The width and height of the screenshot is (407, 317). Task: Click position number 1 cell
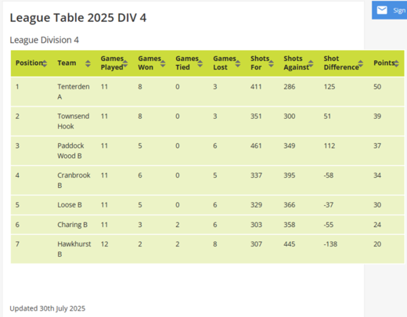pyautogui.click(x=17, y=87)
